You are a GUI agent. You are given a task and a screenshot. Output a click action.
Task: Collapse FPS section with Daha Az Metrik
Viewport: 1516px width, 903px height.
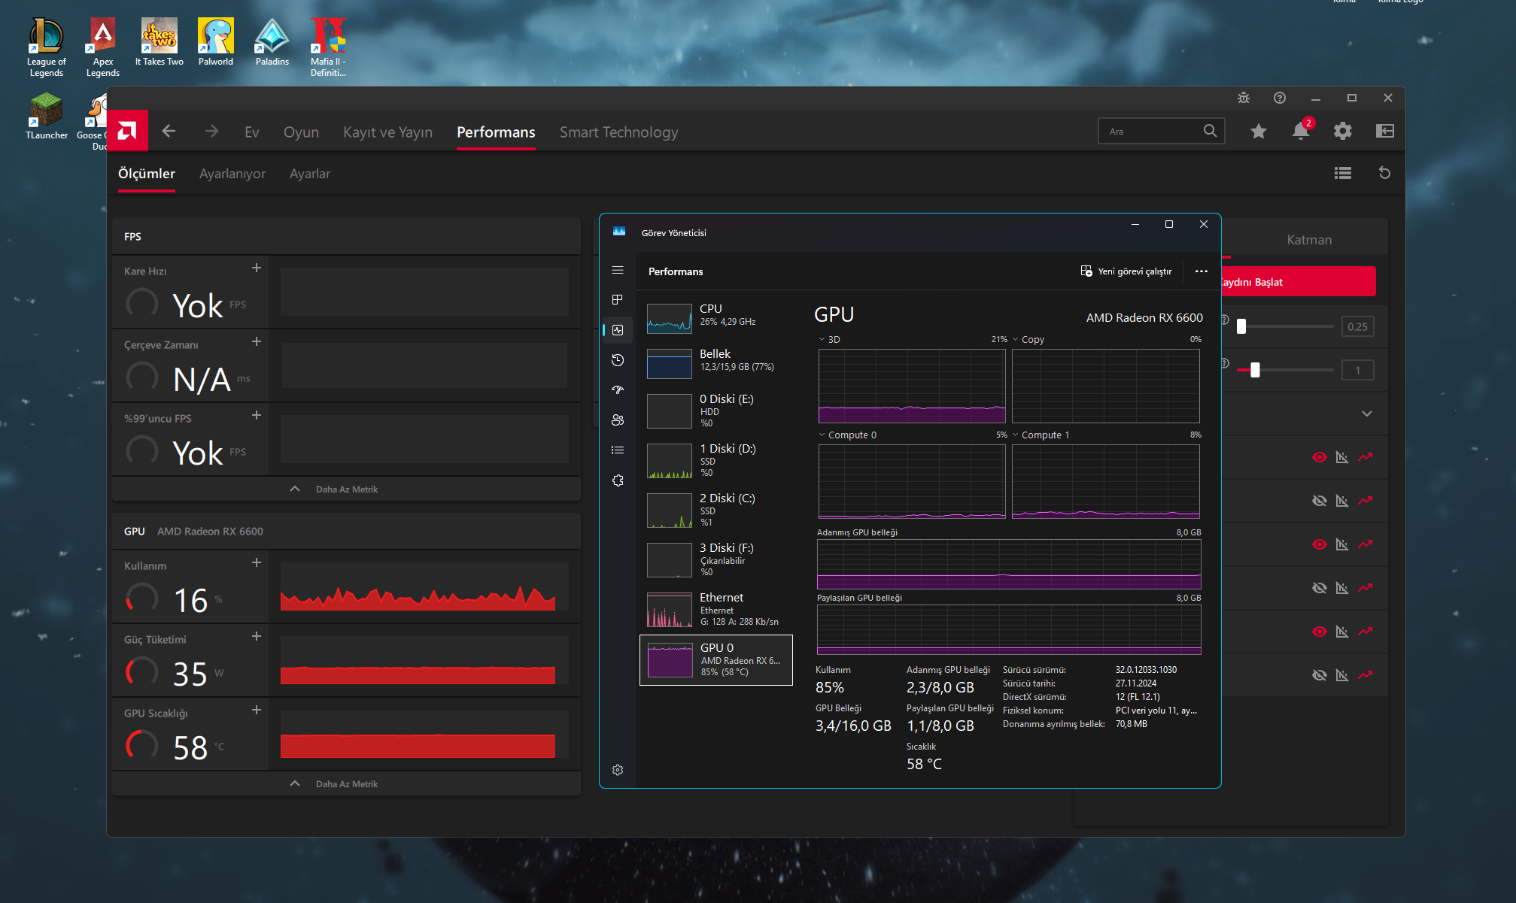click(346, 489)
